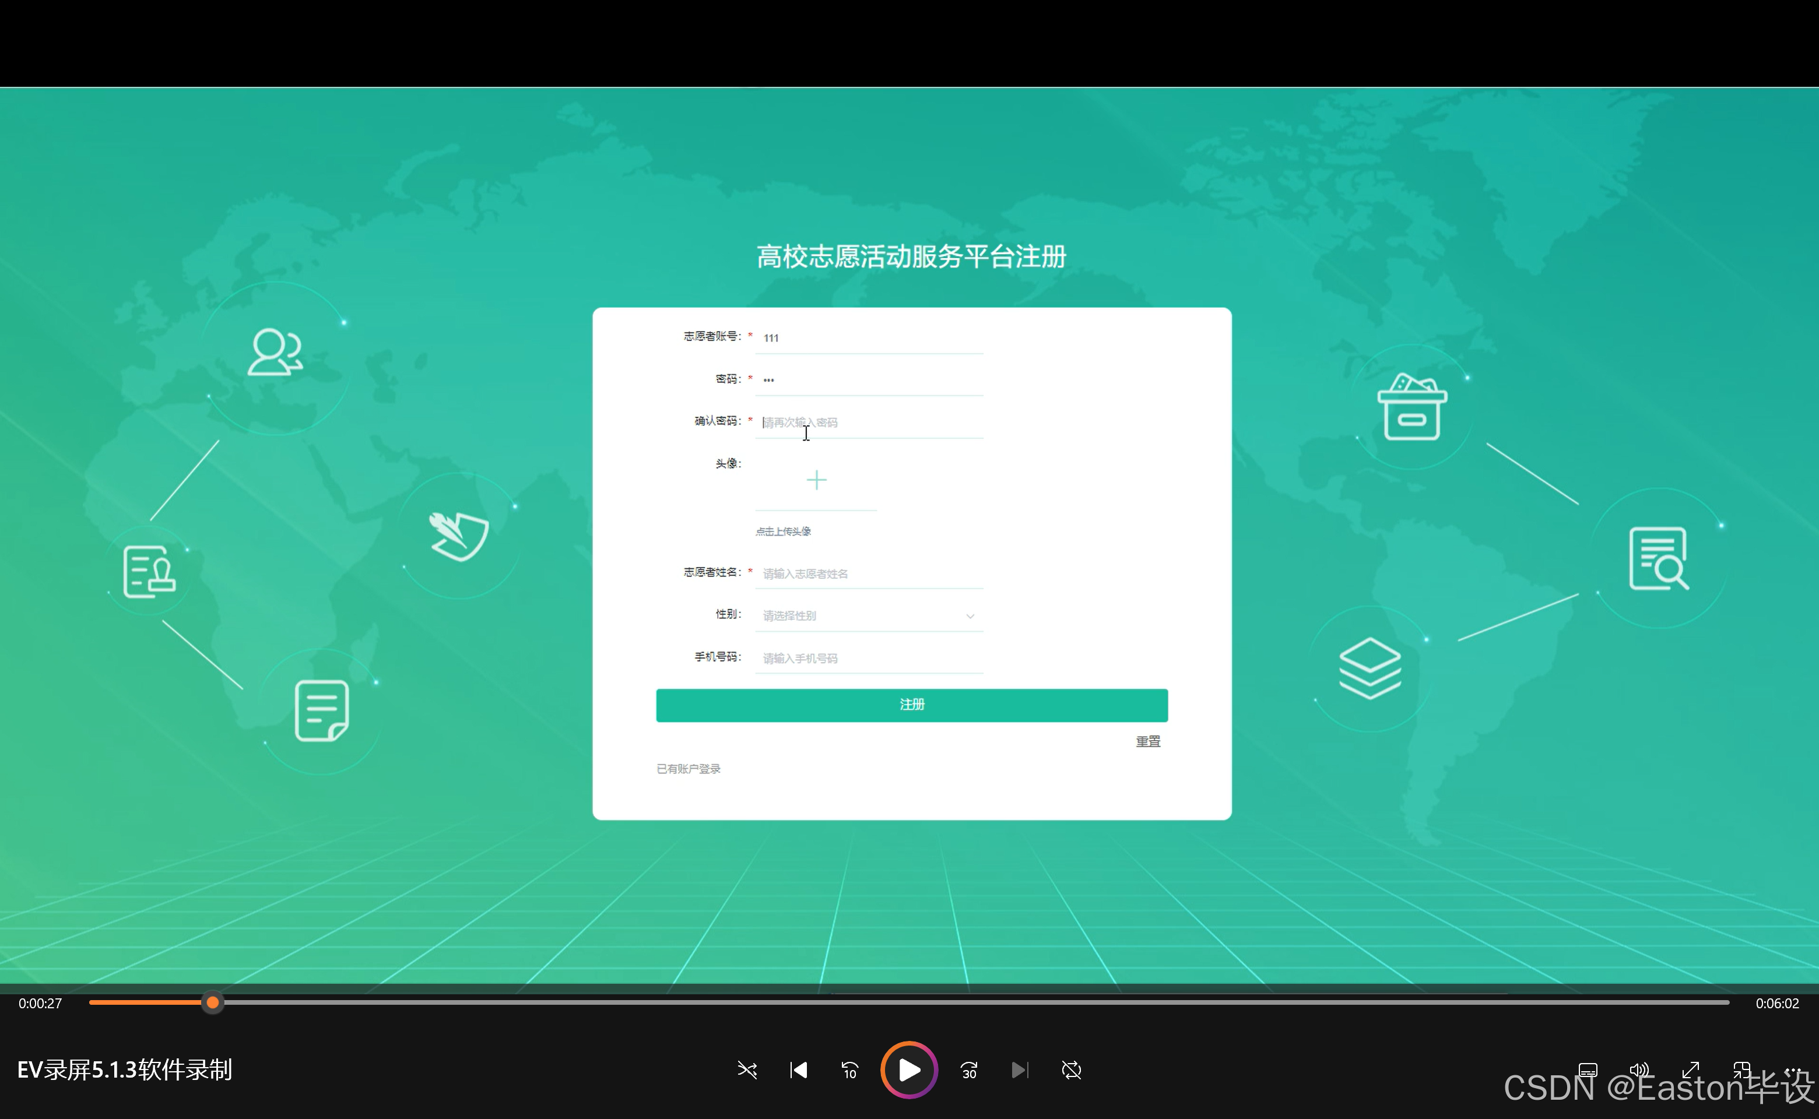
Task: Rewind the video 10 seconds
Action: point(849,1069)
